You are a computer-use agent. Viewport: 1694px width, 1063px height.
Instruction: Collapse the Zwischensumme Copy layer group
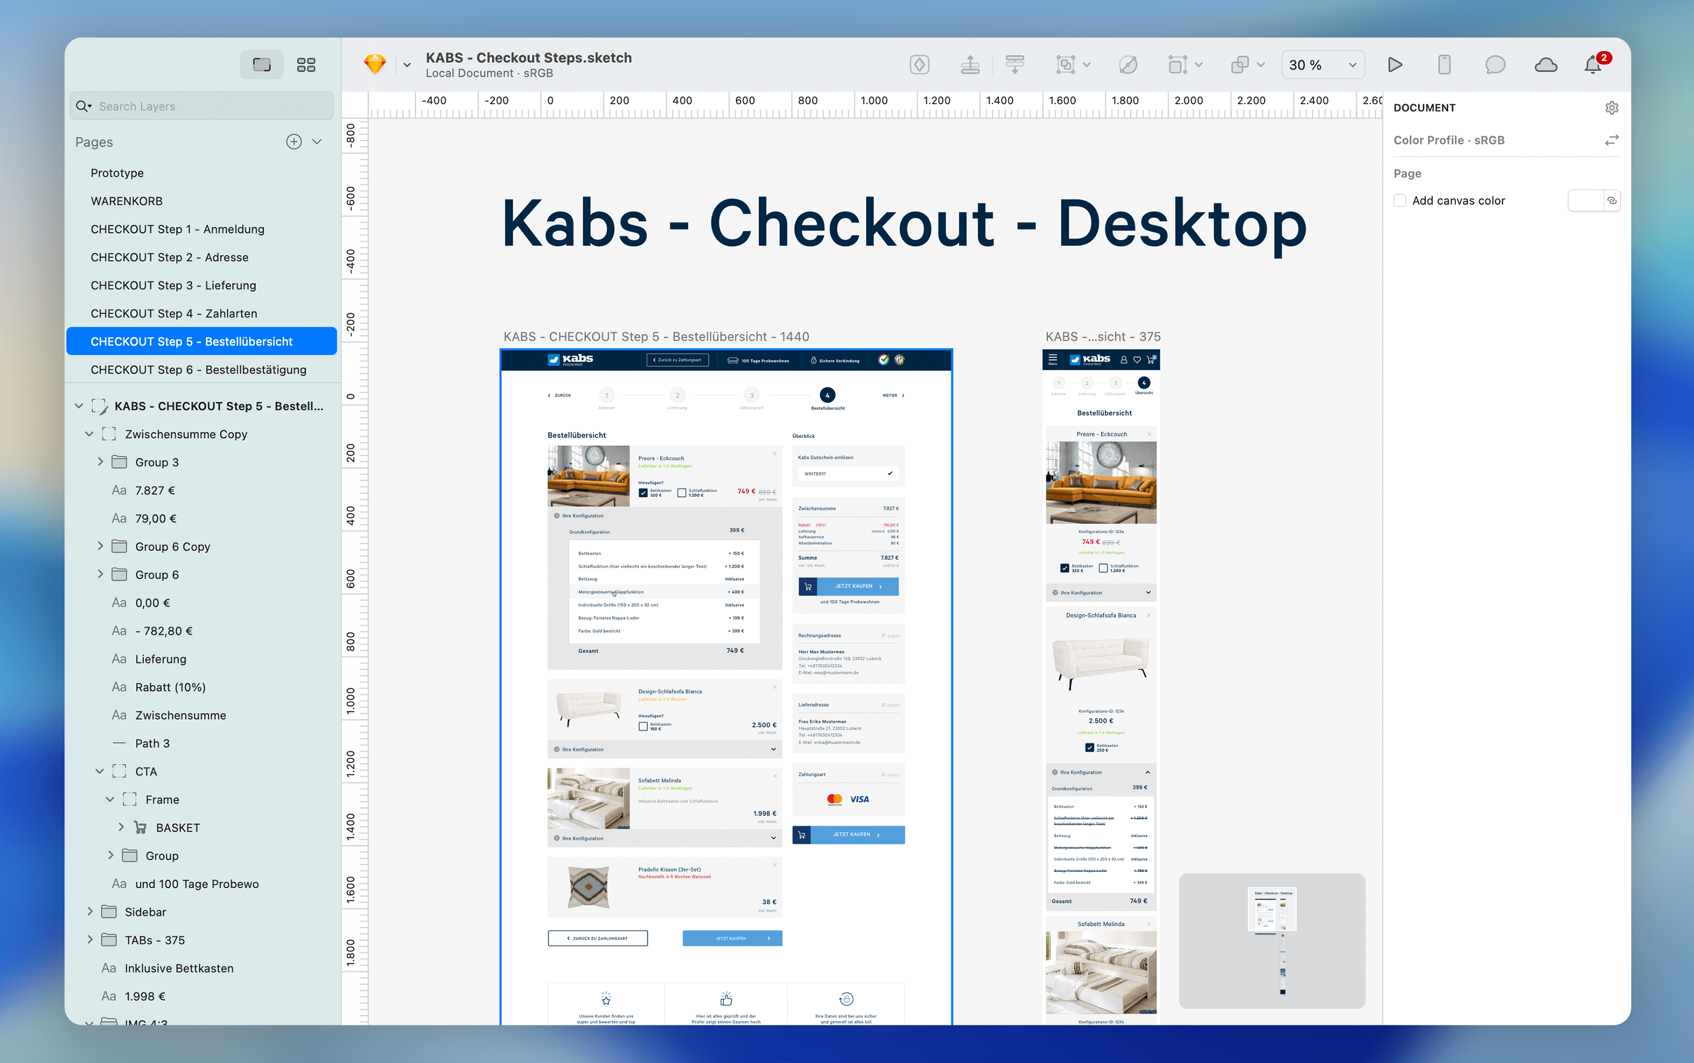pos(89,435)
